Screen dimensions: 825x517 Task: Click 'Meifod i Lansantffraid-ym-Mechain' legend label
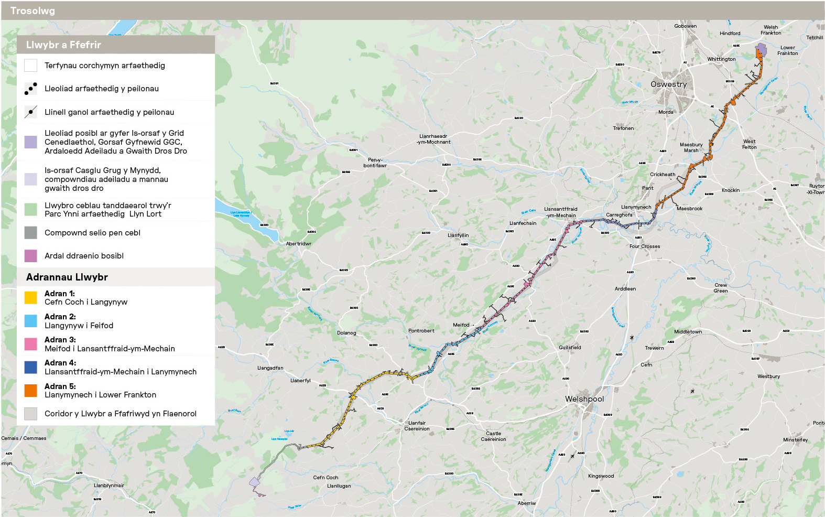coord(110,349)
